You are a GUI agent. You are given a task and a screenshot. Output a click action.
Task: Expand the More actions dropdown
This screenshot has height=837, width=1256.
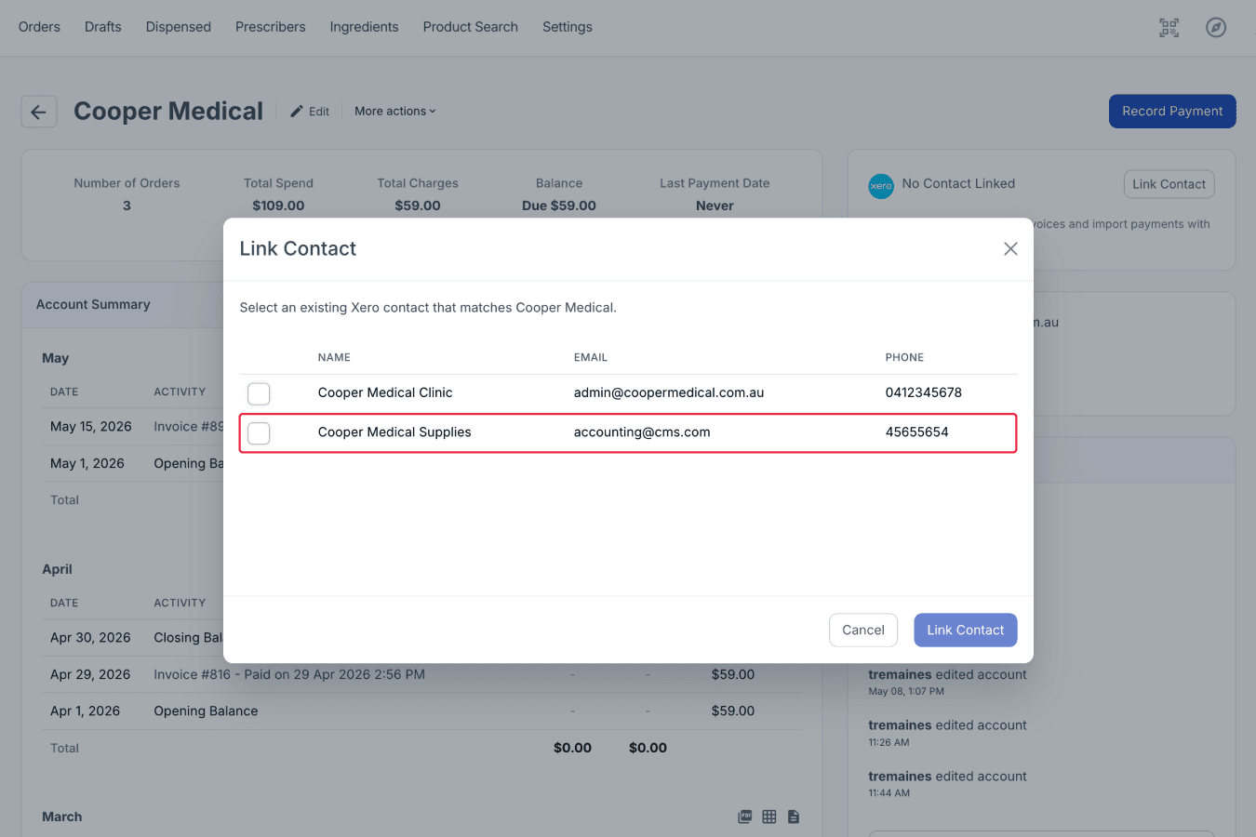395,112
